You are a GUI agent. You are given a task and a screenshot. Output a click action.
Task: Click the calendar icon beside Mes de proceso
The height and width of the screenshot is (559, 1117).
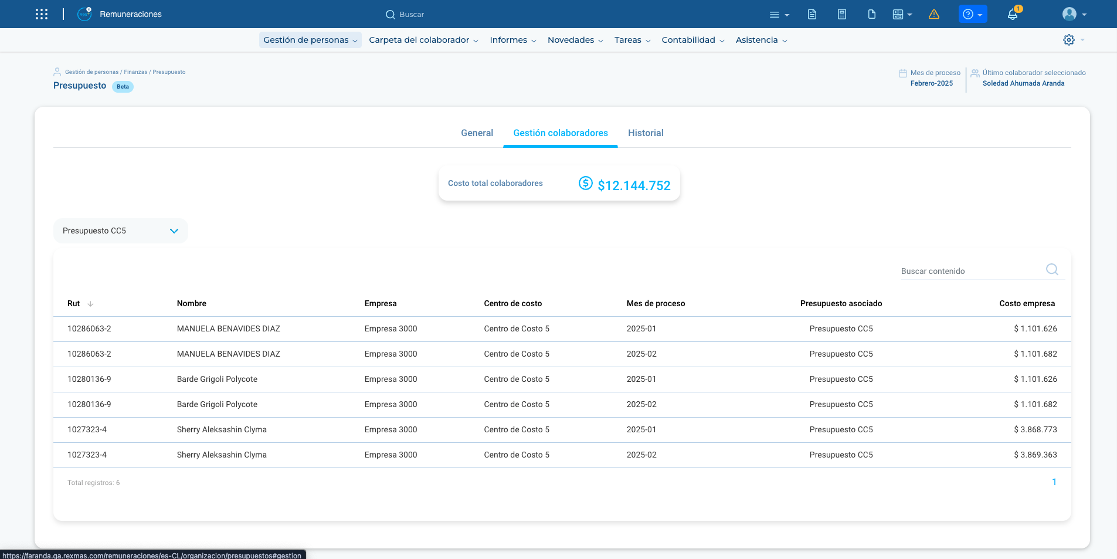(x=903, y=73)
